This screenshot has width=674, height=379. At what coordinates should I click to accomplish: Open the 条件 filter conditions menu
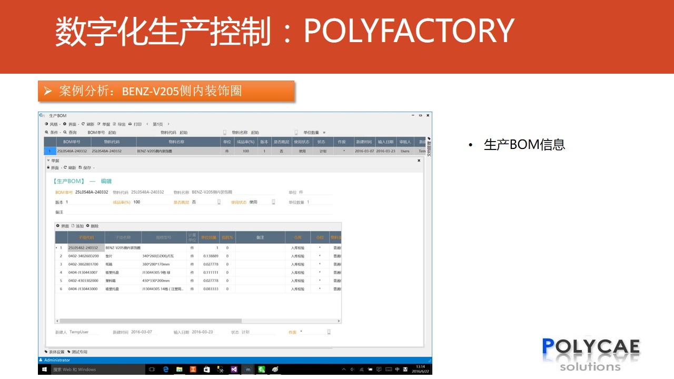click(x=53, y=133)
